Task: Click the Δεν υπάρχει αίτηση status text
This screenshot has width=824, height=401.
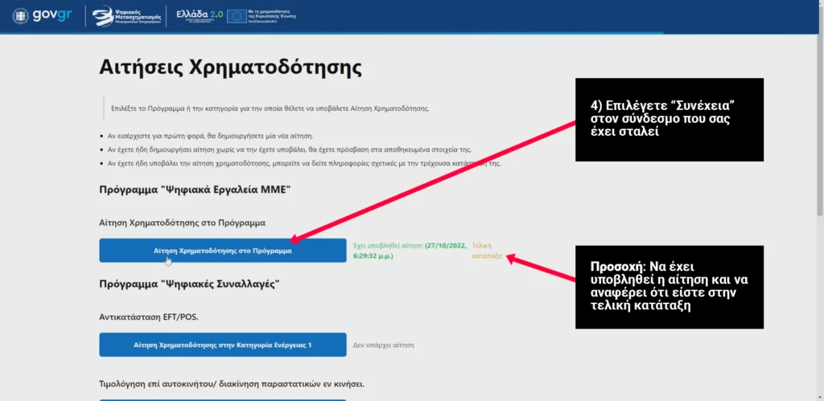Action: 383,346
